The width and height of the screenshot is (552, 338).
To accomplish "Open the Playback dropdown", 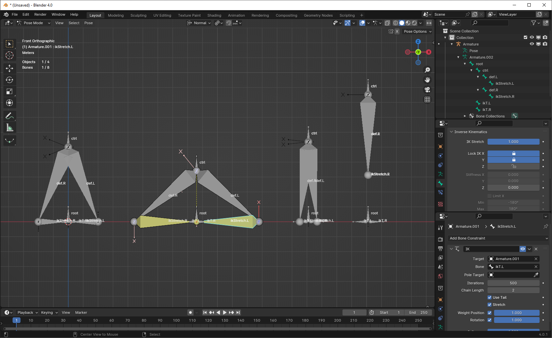I will pyautogui.click(x=27, y=312).
